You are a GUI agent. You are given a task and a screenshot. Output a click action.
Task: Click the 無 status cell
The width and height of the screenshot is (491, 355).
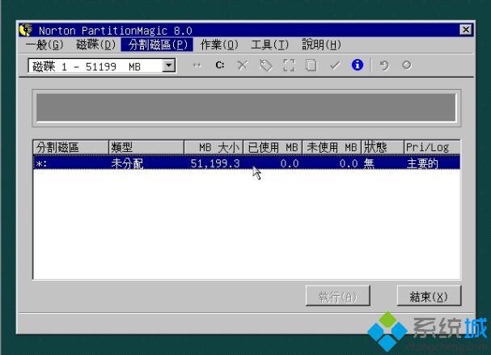click(369, 163)
